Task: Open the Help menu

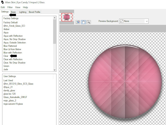Action: pos(25,7)
